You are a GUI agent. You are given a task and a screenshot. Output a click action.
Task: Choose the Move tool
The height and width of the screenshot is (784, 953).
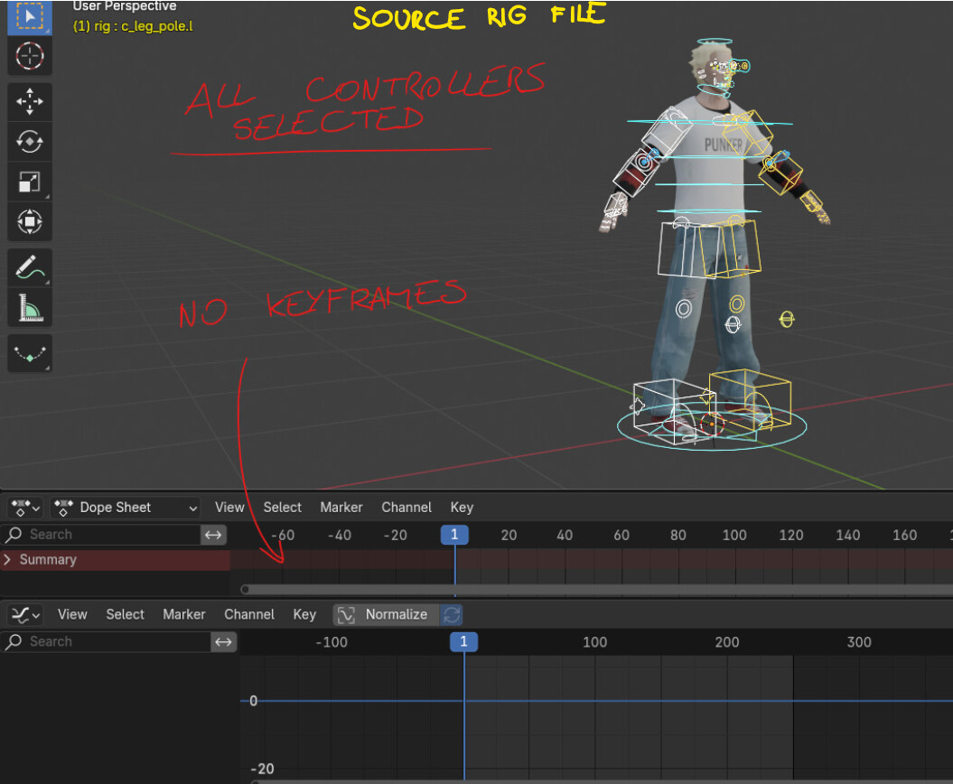29,101
